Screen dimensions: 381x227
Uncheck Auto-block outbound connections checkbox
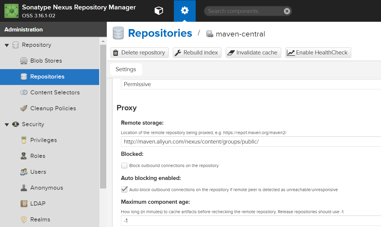tap(124, 190)
